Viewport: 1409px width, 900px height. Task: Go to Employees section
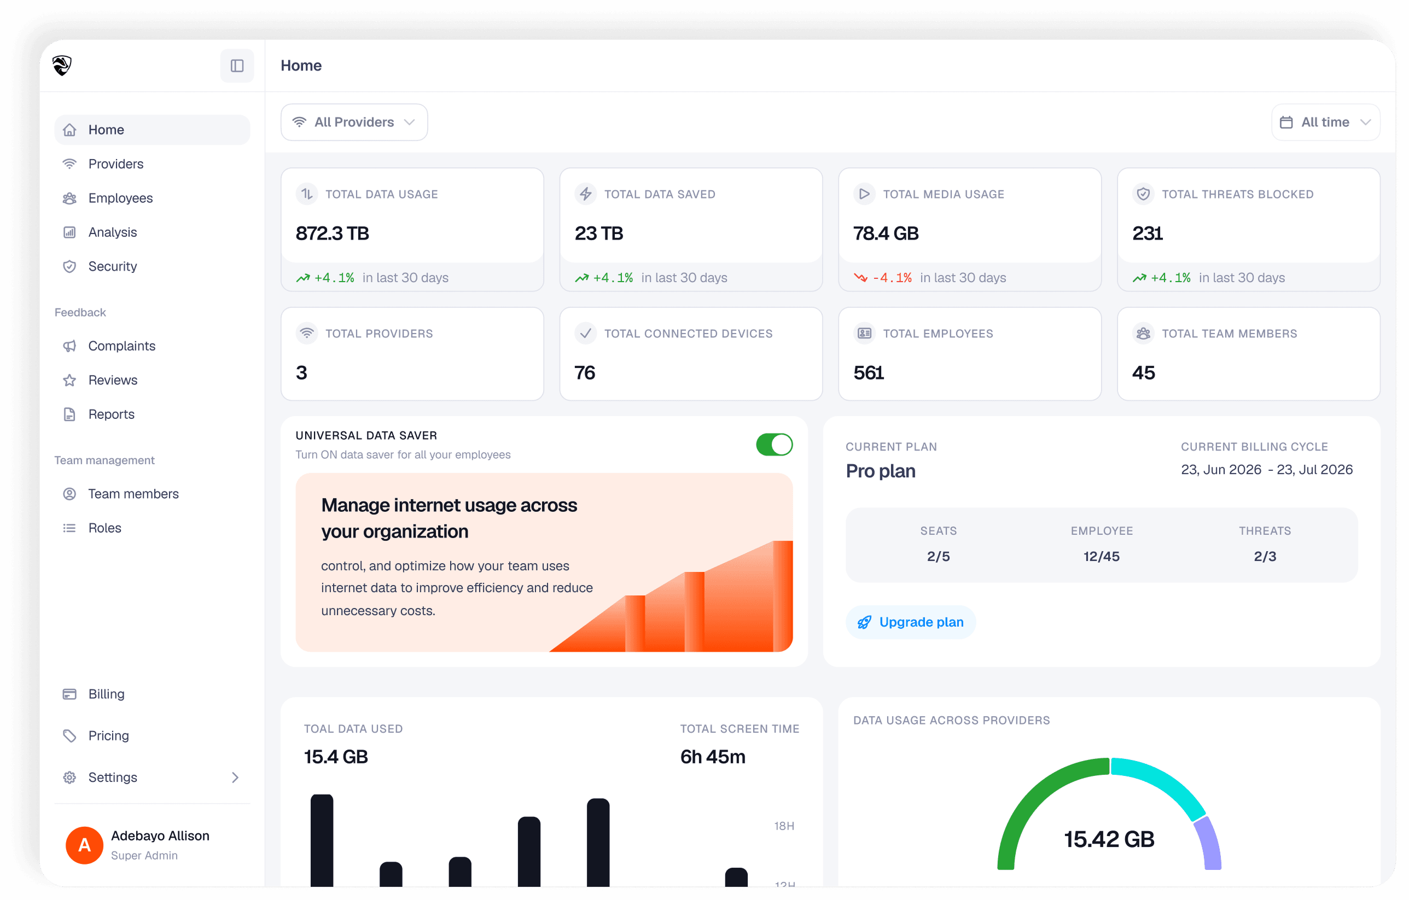point(152,198)
